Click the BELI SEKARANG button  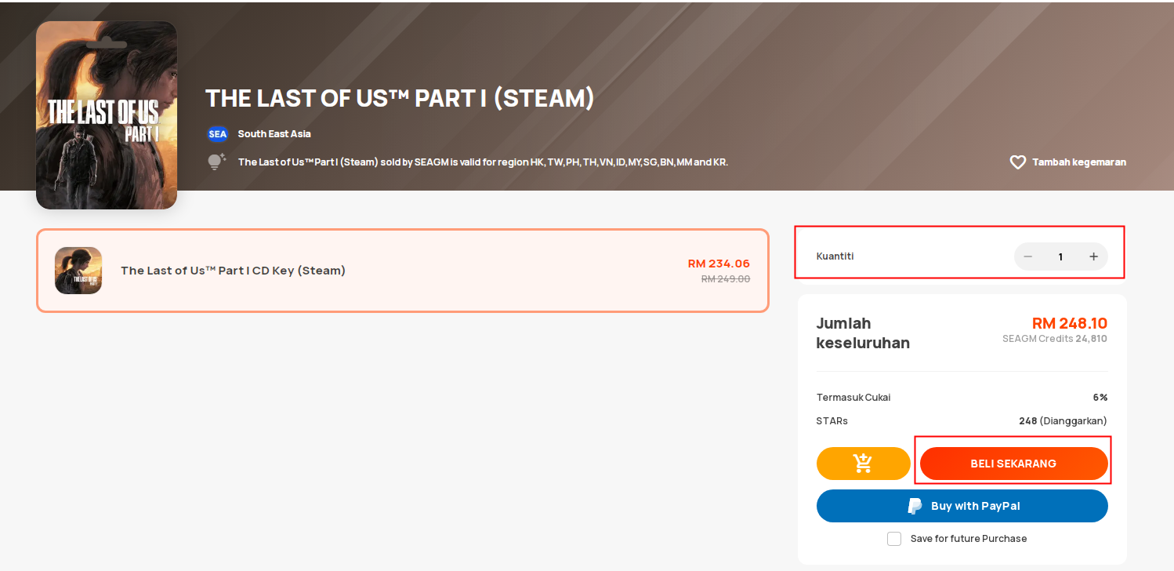[1013, 464]
